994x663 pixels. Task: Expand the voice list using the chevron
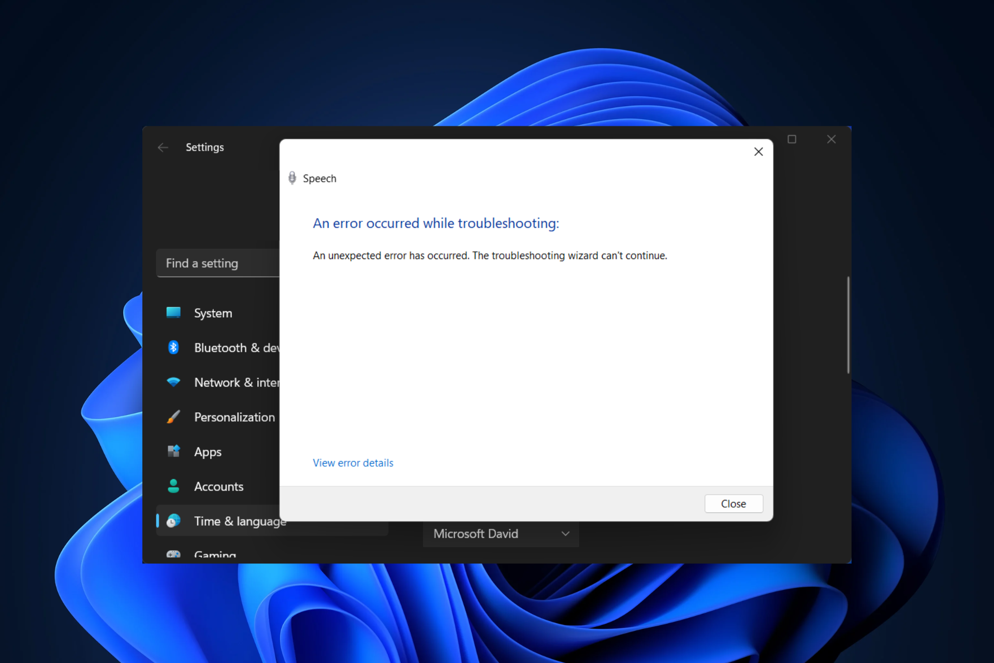point(565,534)
